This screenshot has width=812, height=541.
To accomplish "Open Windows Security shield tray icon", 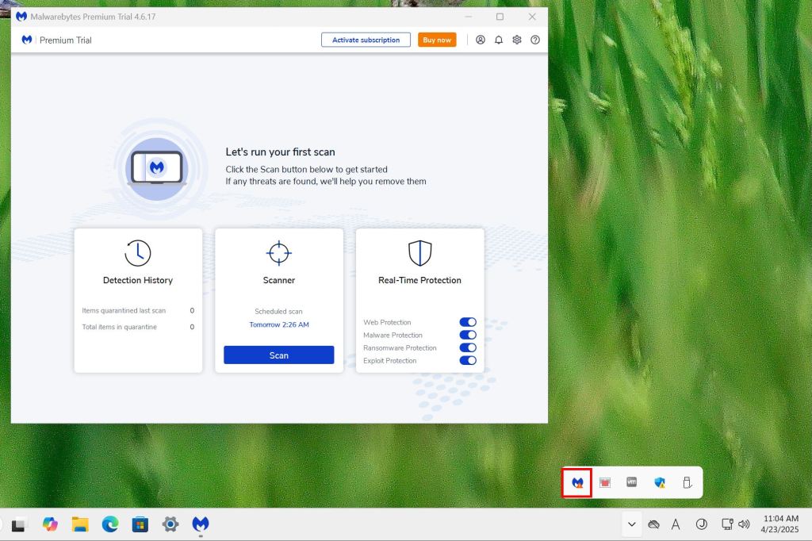I will [659, 482].
